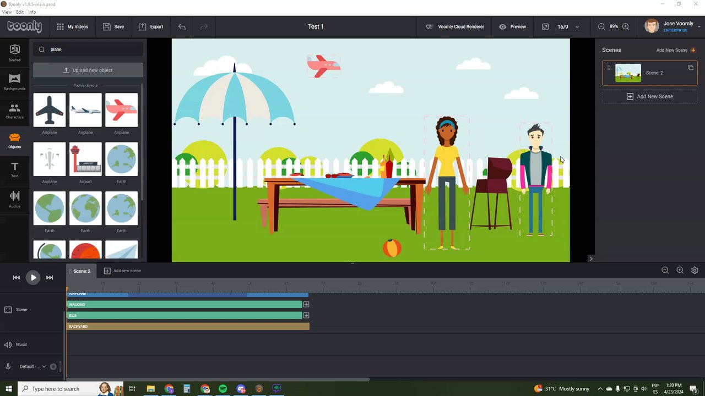Toggle the voice-over record button

tap(53, 367)
